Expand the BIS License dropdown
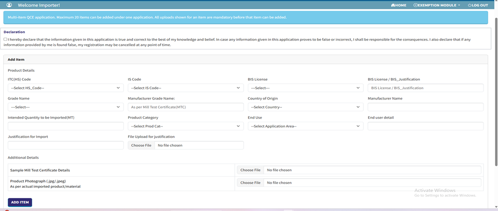This screenshot has height=211, width=498. [x=306, y=88]
